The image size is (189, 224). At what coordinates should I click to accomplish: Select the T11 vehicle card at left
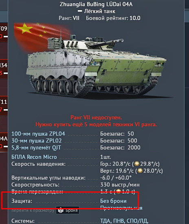[x=4, y=106]
